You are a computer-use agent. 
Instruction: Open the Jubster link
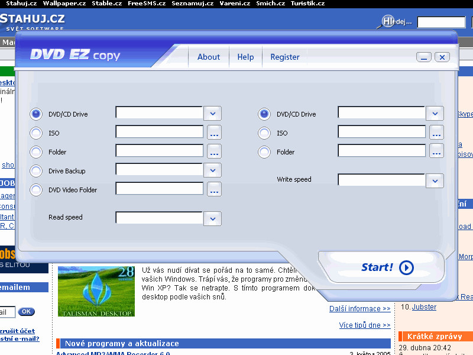pos(424,307)
